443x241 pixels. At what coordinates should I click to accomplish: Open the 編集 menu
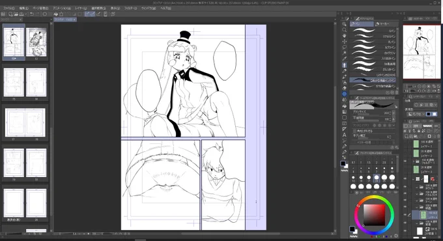[x=24, y=8]
